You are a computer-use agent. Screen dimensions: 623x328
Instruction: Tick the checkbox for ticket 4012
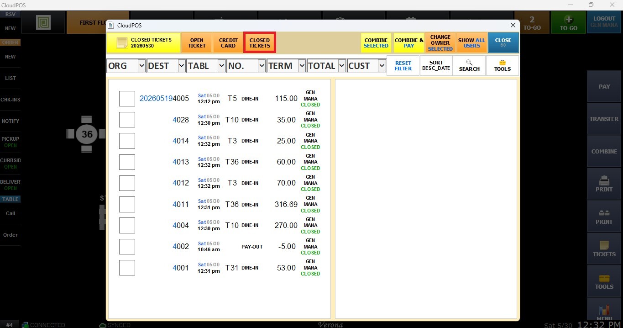pyautogui.click(x=127, y=183)
